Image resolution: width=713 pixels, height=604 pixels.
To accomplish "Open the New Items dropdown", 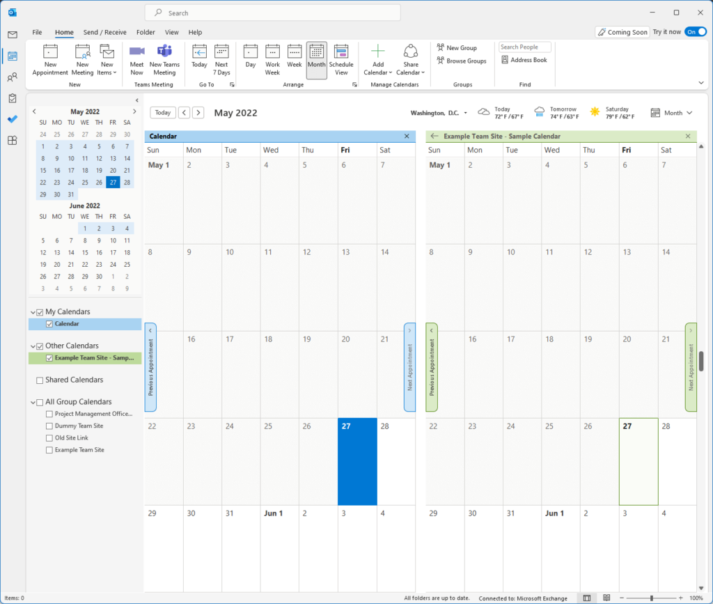I will point(107,60).
